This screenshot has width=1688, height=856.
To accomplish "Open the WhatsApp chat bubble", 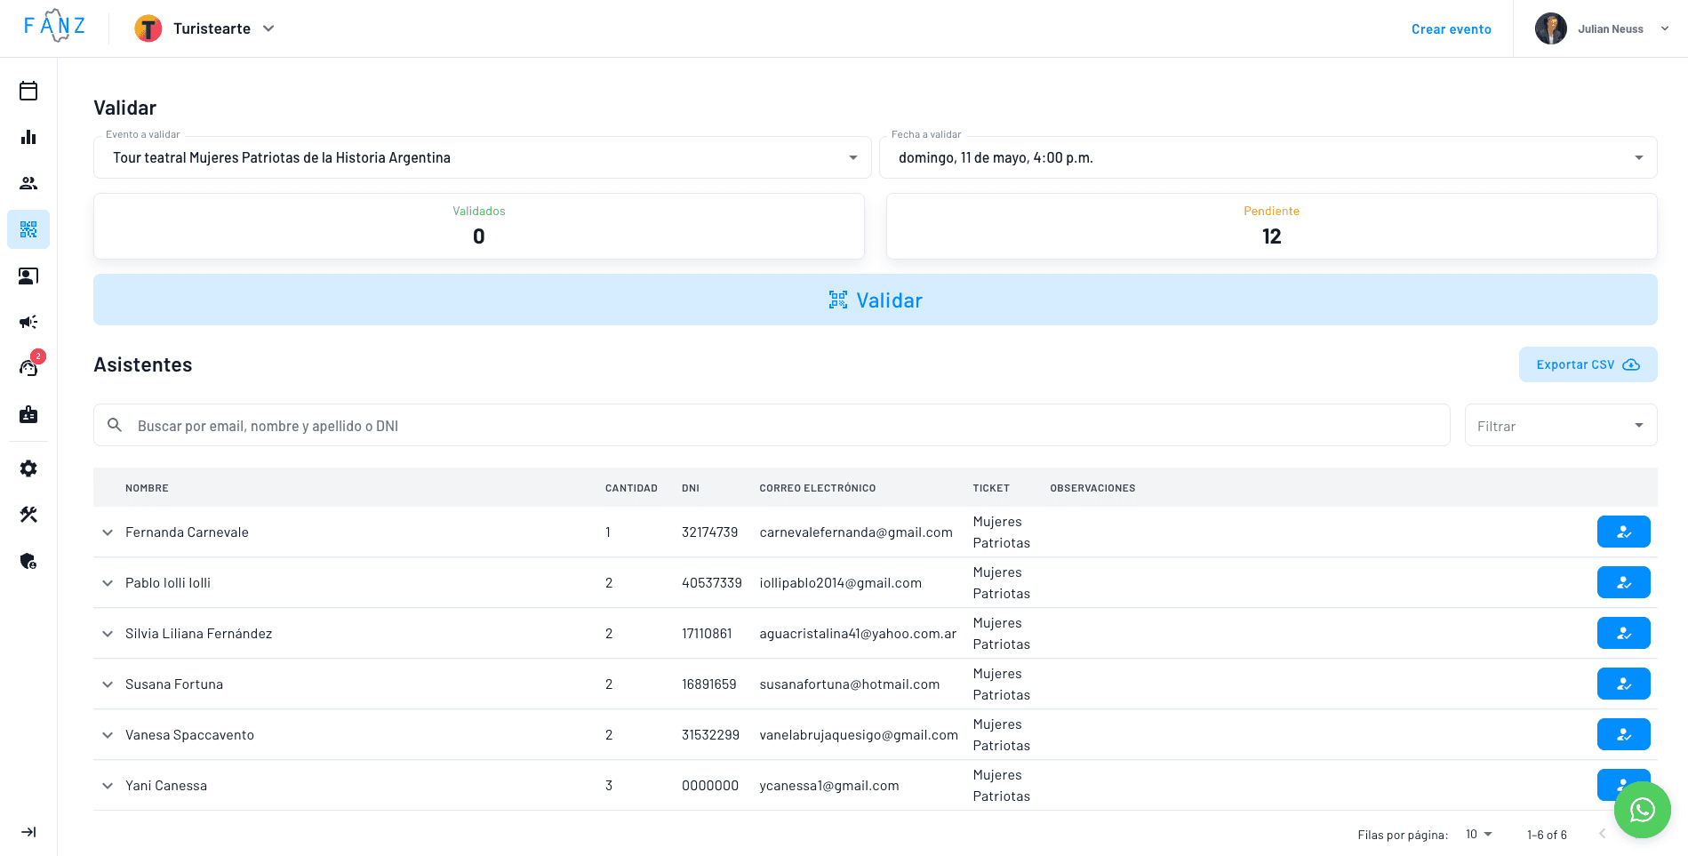I will (x=1642, y=810).
